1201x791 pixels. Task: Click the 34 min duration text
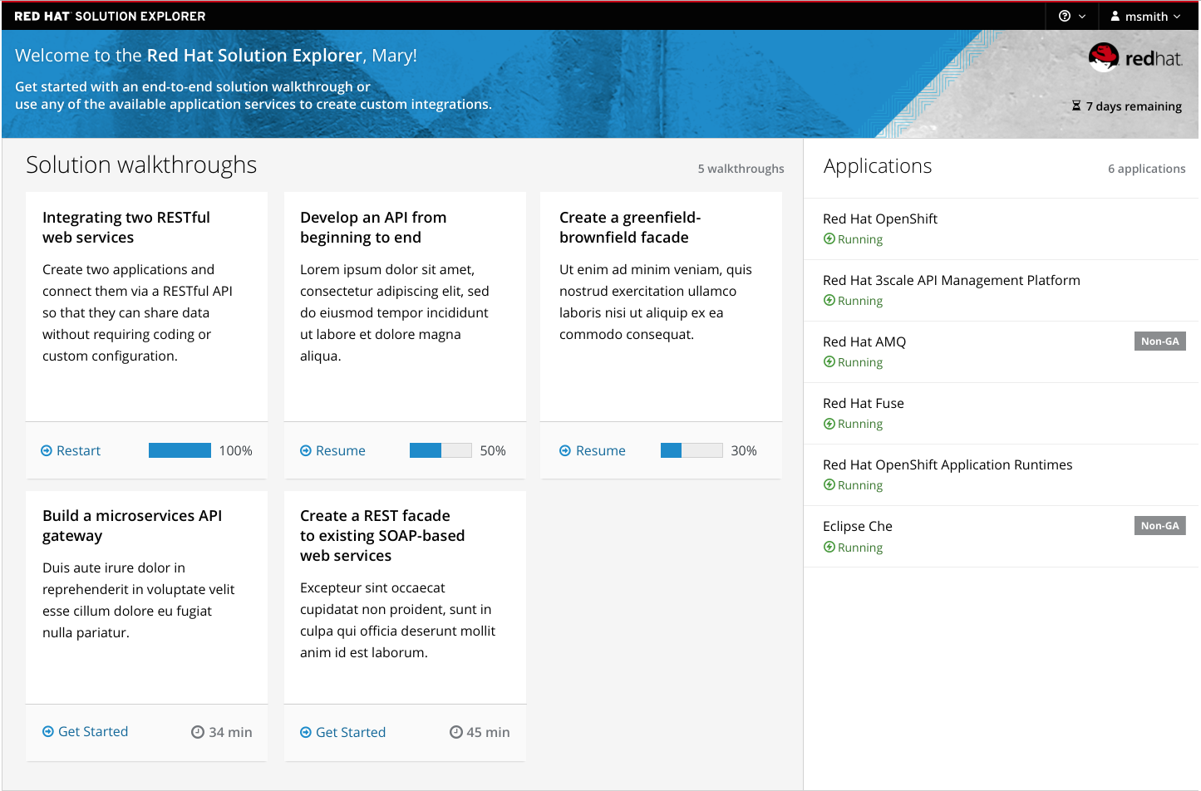230,732
